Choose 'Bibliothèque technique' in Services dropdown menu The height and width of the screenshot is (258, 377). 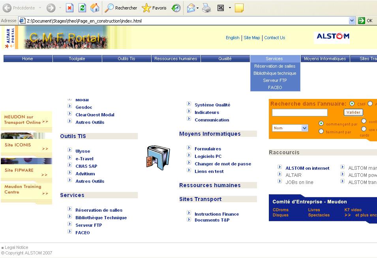275,73
